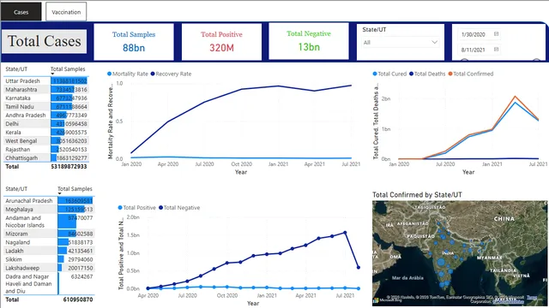Click sort arrow under top Total Samples header

pyautogui.click(x=52, y=74)
